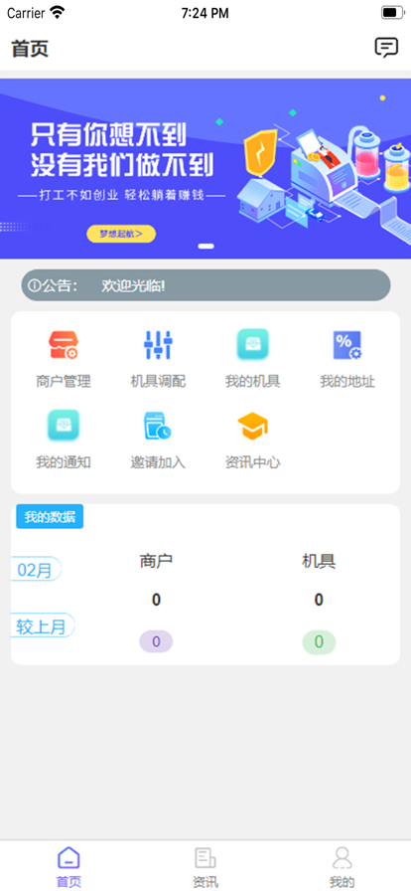Tap the green 机具 change badge
Image resolution: width=411 pixels, height=891 pixels.
coord(319,642)
